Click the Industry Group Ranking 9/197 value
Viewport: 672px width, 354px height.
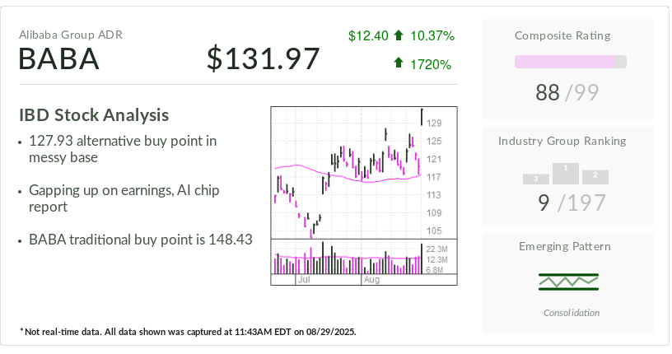tap(567, 203)
